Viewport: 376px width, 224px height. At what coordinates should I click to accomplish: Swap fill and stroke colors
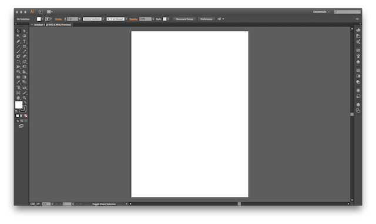[x=25, y=102]
